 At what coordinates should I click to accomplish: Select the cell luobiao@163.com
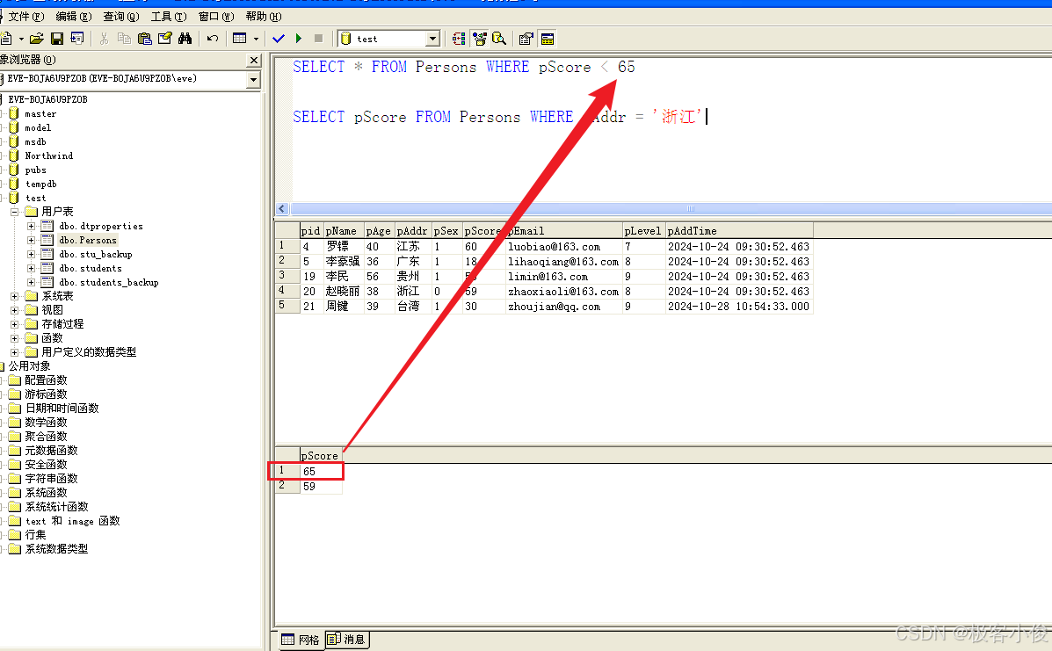click(563, 247)
